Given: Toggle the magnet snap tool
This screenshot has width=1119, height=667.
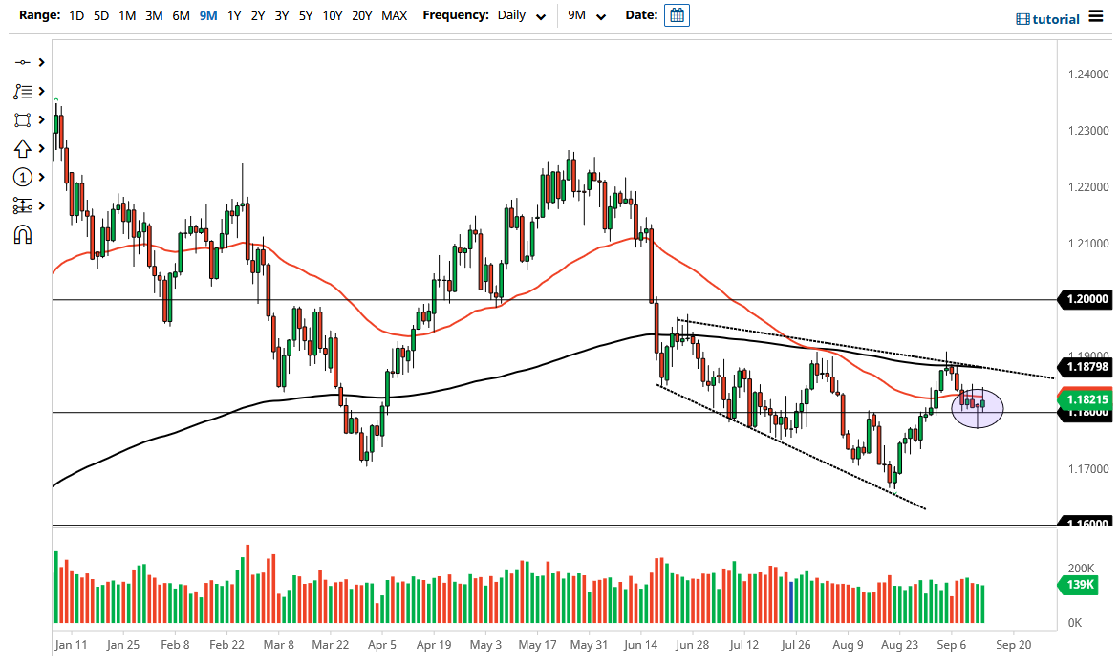Looking at the screenshot, I should click(x=23, y=235).
